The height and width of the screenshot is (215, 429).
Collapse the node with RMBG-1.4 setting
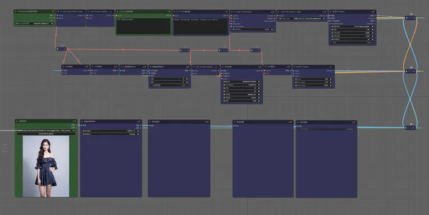tap(82, 121)
